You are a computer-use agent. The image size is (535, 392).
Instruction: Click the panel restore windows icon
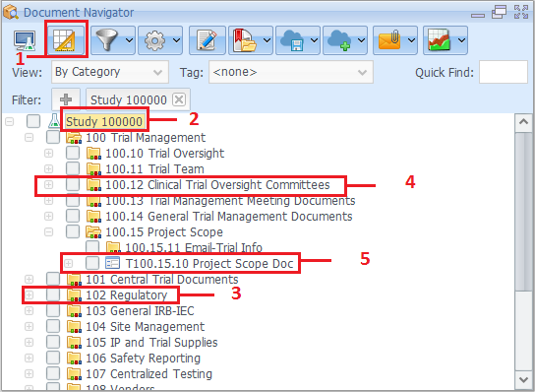click(499, 12)
